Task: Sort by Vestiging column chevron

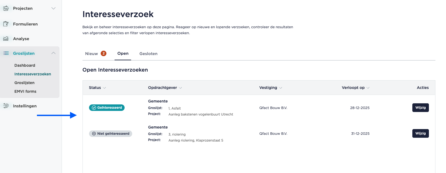Action: [x=281, y=88]
